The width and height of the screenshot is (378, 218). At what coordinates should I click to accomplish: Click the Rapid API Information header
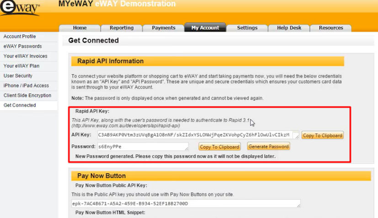208,61
